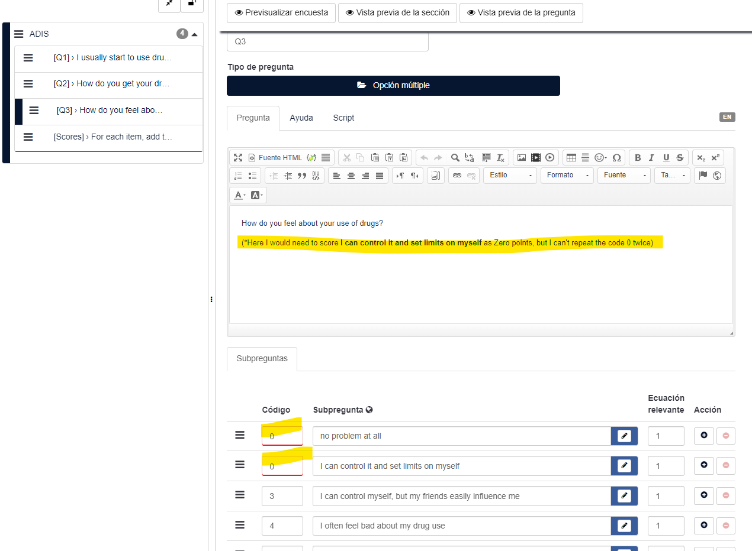Viewport: 752px width, 551px height.
Task: Click Previsualizar encuesta button
Action: coord(281,13)
